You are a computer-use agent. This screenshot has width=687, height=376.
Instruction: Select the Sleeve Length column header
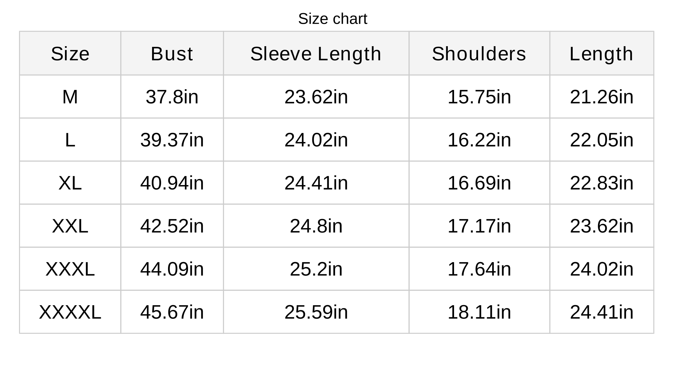[316, 54]
